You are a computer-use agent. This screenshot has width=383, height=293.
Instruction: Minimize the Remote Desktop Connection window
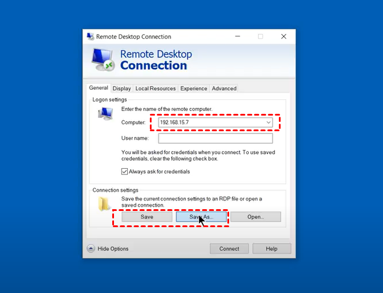238,36
